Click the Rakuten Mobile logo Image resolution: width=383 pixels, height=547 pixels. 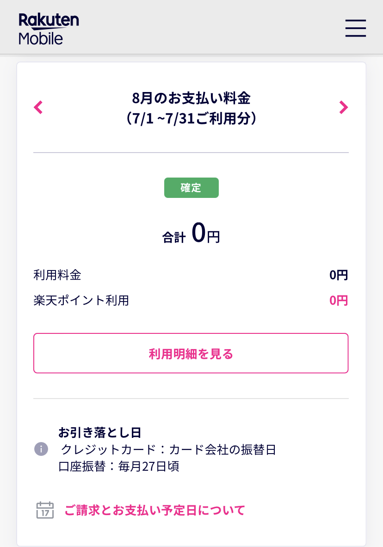(49, 29)
